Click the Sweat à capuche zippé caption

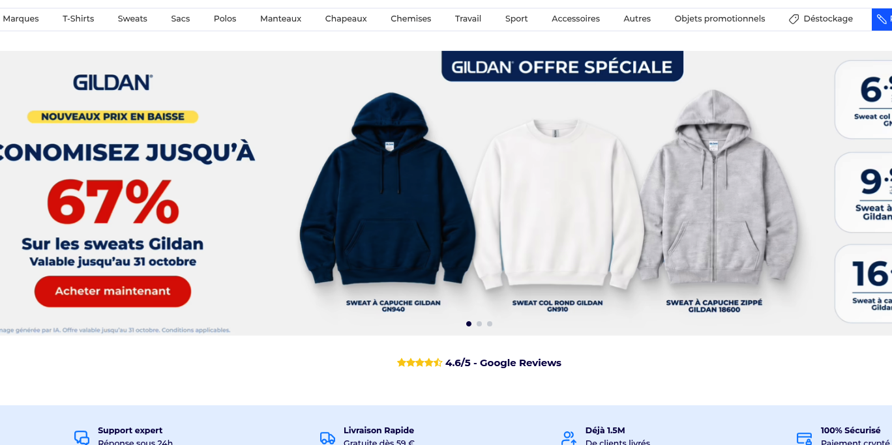pos(714,306)
